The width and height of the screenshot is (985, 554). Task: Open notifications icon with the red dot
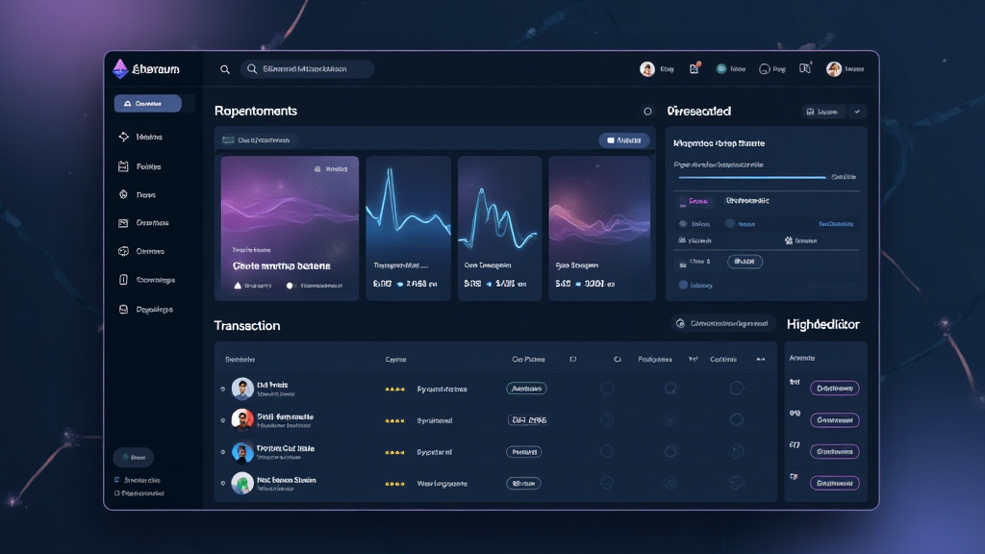(x=695, y=68)
